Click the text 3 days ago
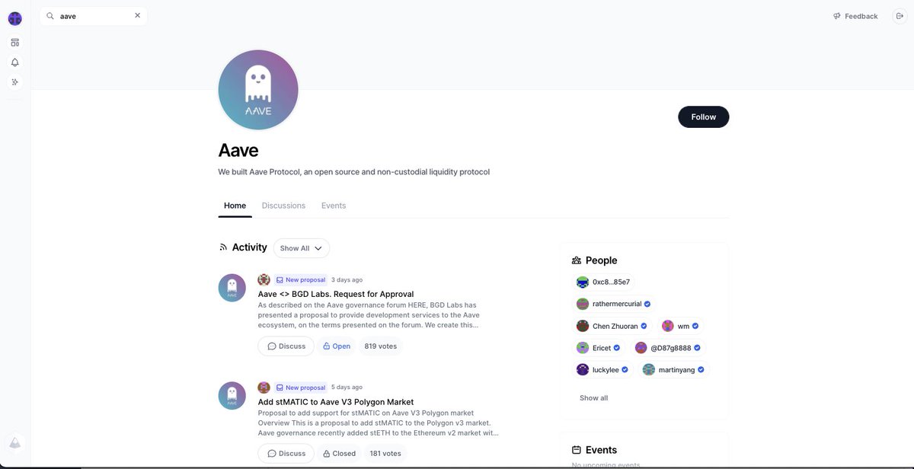Viewport: 914px width, 469px height. (x=347, y=280)
